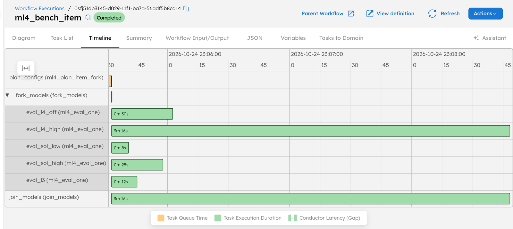Click the eval_sol_low 0m 8s bar
Image resolution: width=513 pixels, height=229 pixels.
point(120,148)
